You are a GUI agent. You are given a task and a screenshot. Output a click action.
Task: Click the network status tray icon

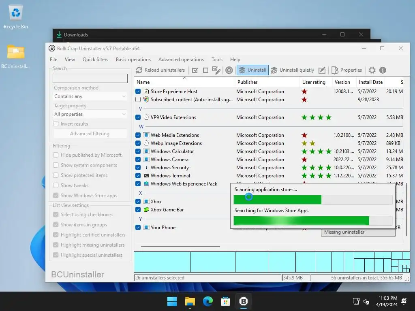[356, 301]
